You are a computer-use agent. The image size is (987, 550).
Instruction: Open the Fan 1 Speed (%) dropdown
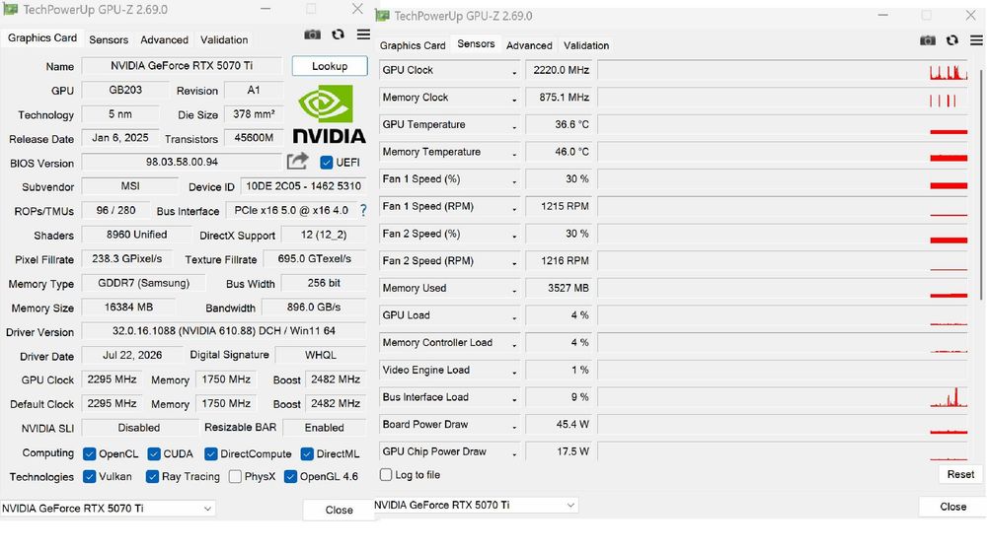(x=514, y=179)
